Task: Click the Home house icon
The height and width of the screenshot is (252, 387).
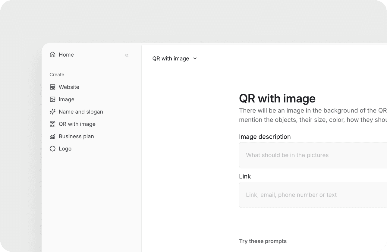Action: pos(52,55)
